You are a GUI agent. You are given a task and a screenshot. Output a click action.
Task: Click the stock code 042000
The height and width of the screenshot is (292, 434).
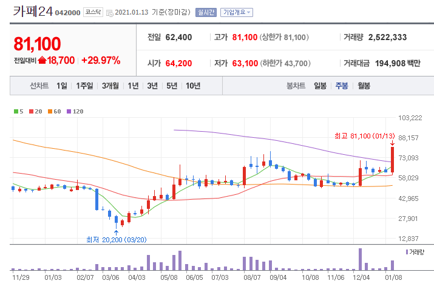point(67,13)
